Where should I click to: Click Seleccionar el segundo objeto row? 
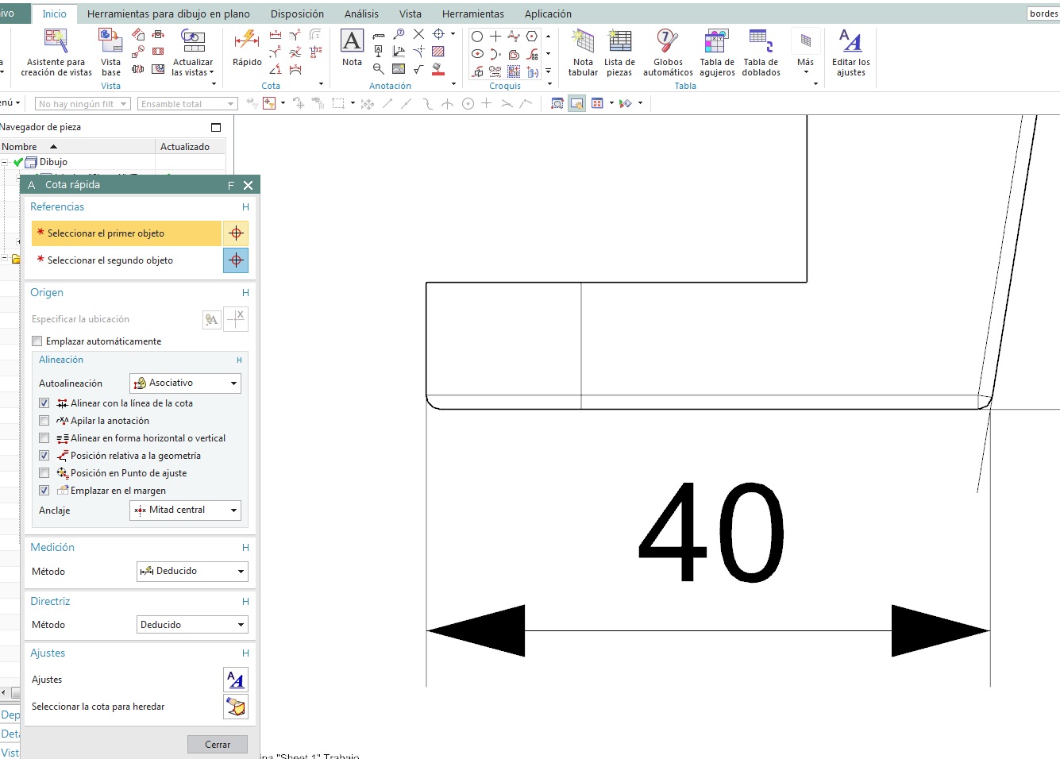(126, 260)
